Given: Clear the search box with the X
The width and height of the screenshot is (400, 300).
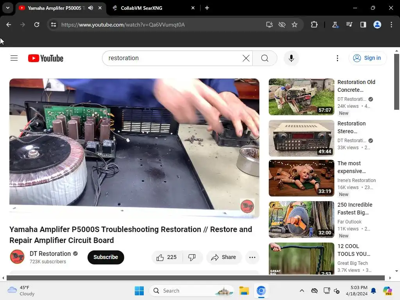Looking at the screenshot, I should (x=246, y=58).
